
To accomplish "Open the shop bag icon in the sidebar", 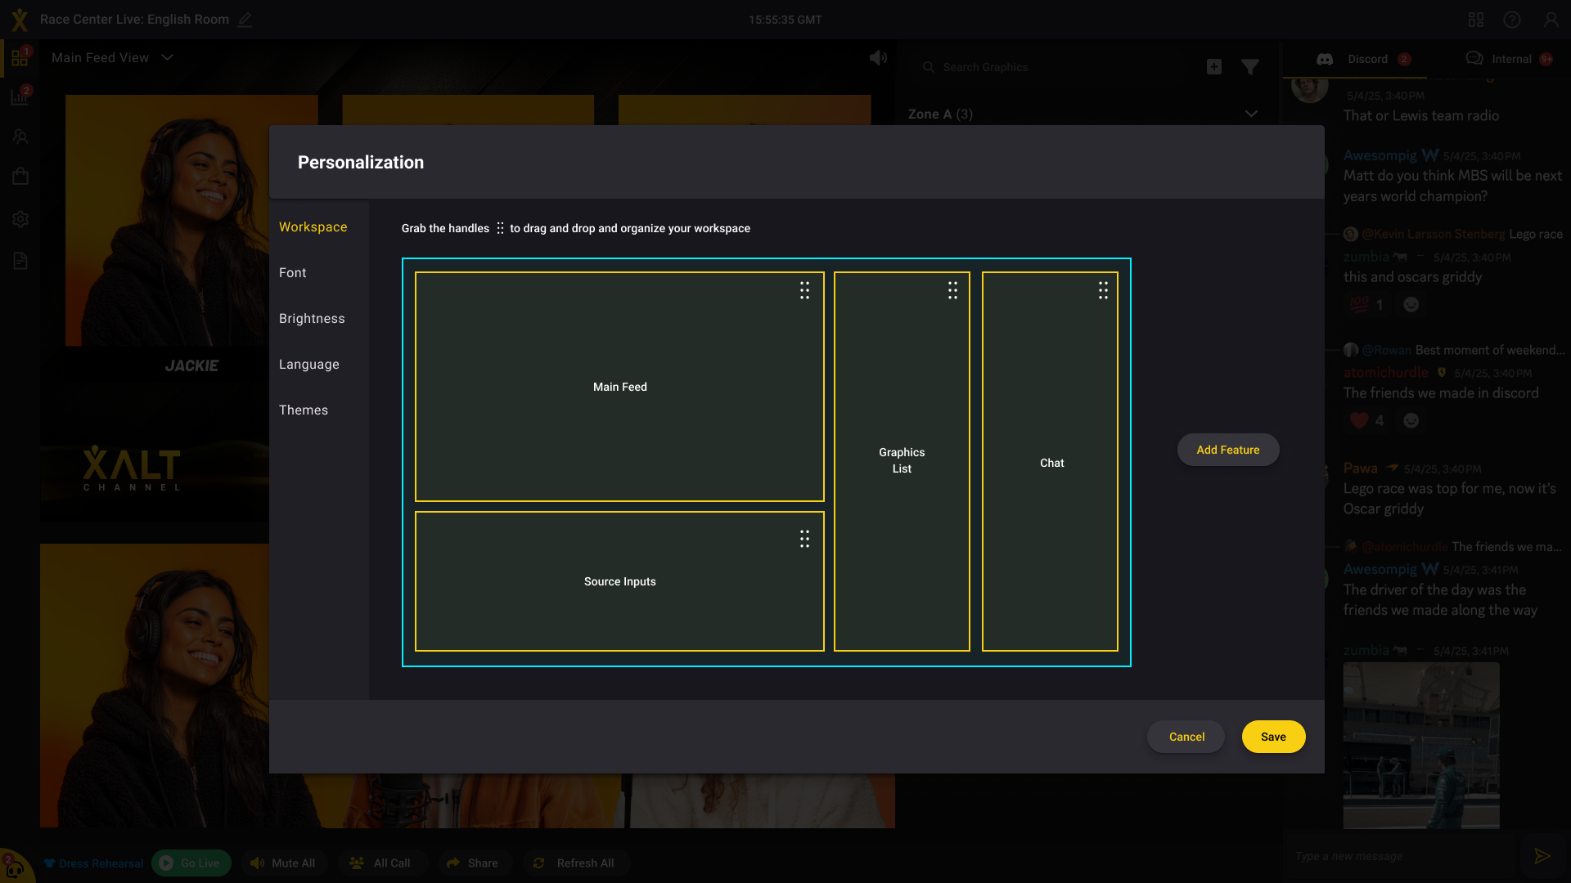I will pyautogui.click(x=20, y=176).
